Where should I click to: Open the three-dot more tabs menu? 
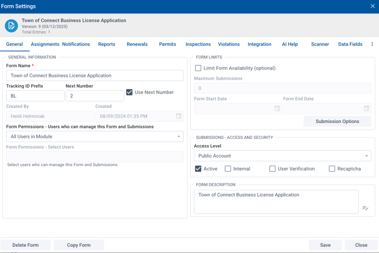(372, 44)
